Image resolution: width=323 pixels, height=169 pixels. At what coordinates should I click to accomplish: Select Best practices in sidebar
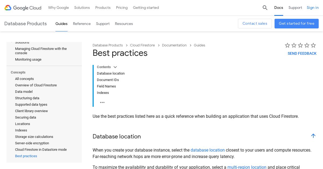click(x=26, y=156)
